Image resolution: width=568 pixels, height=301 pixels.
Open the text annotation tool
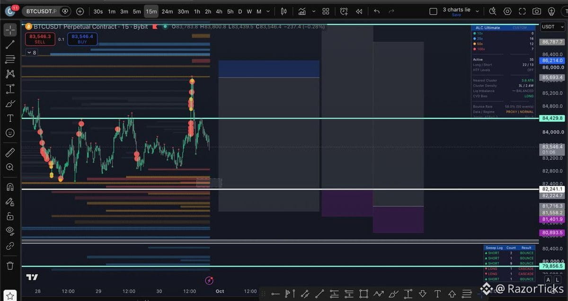(x=10, y=118)
